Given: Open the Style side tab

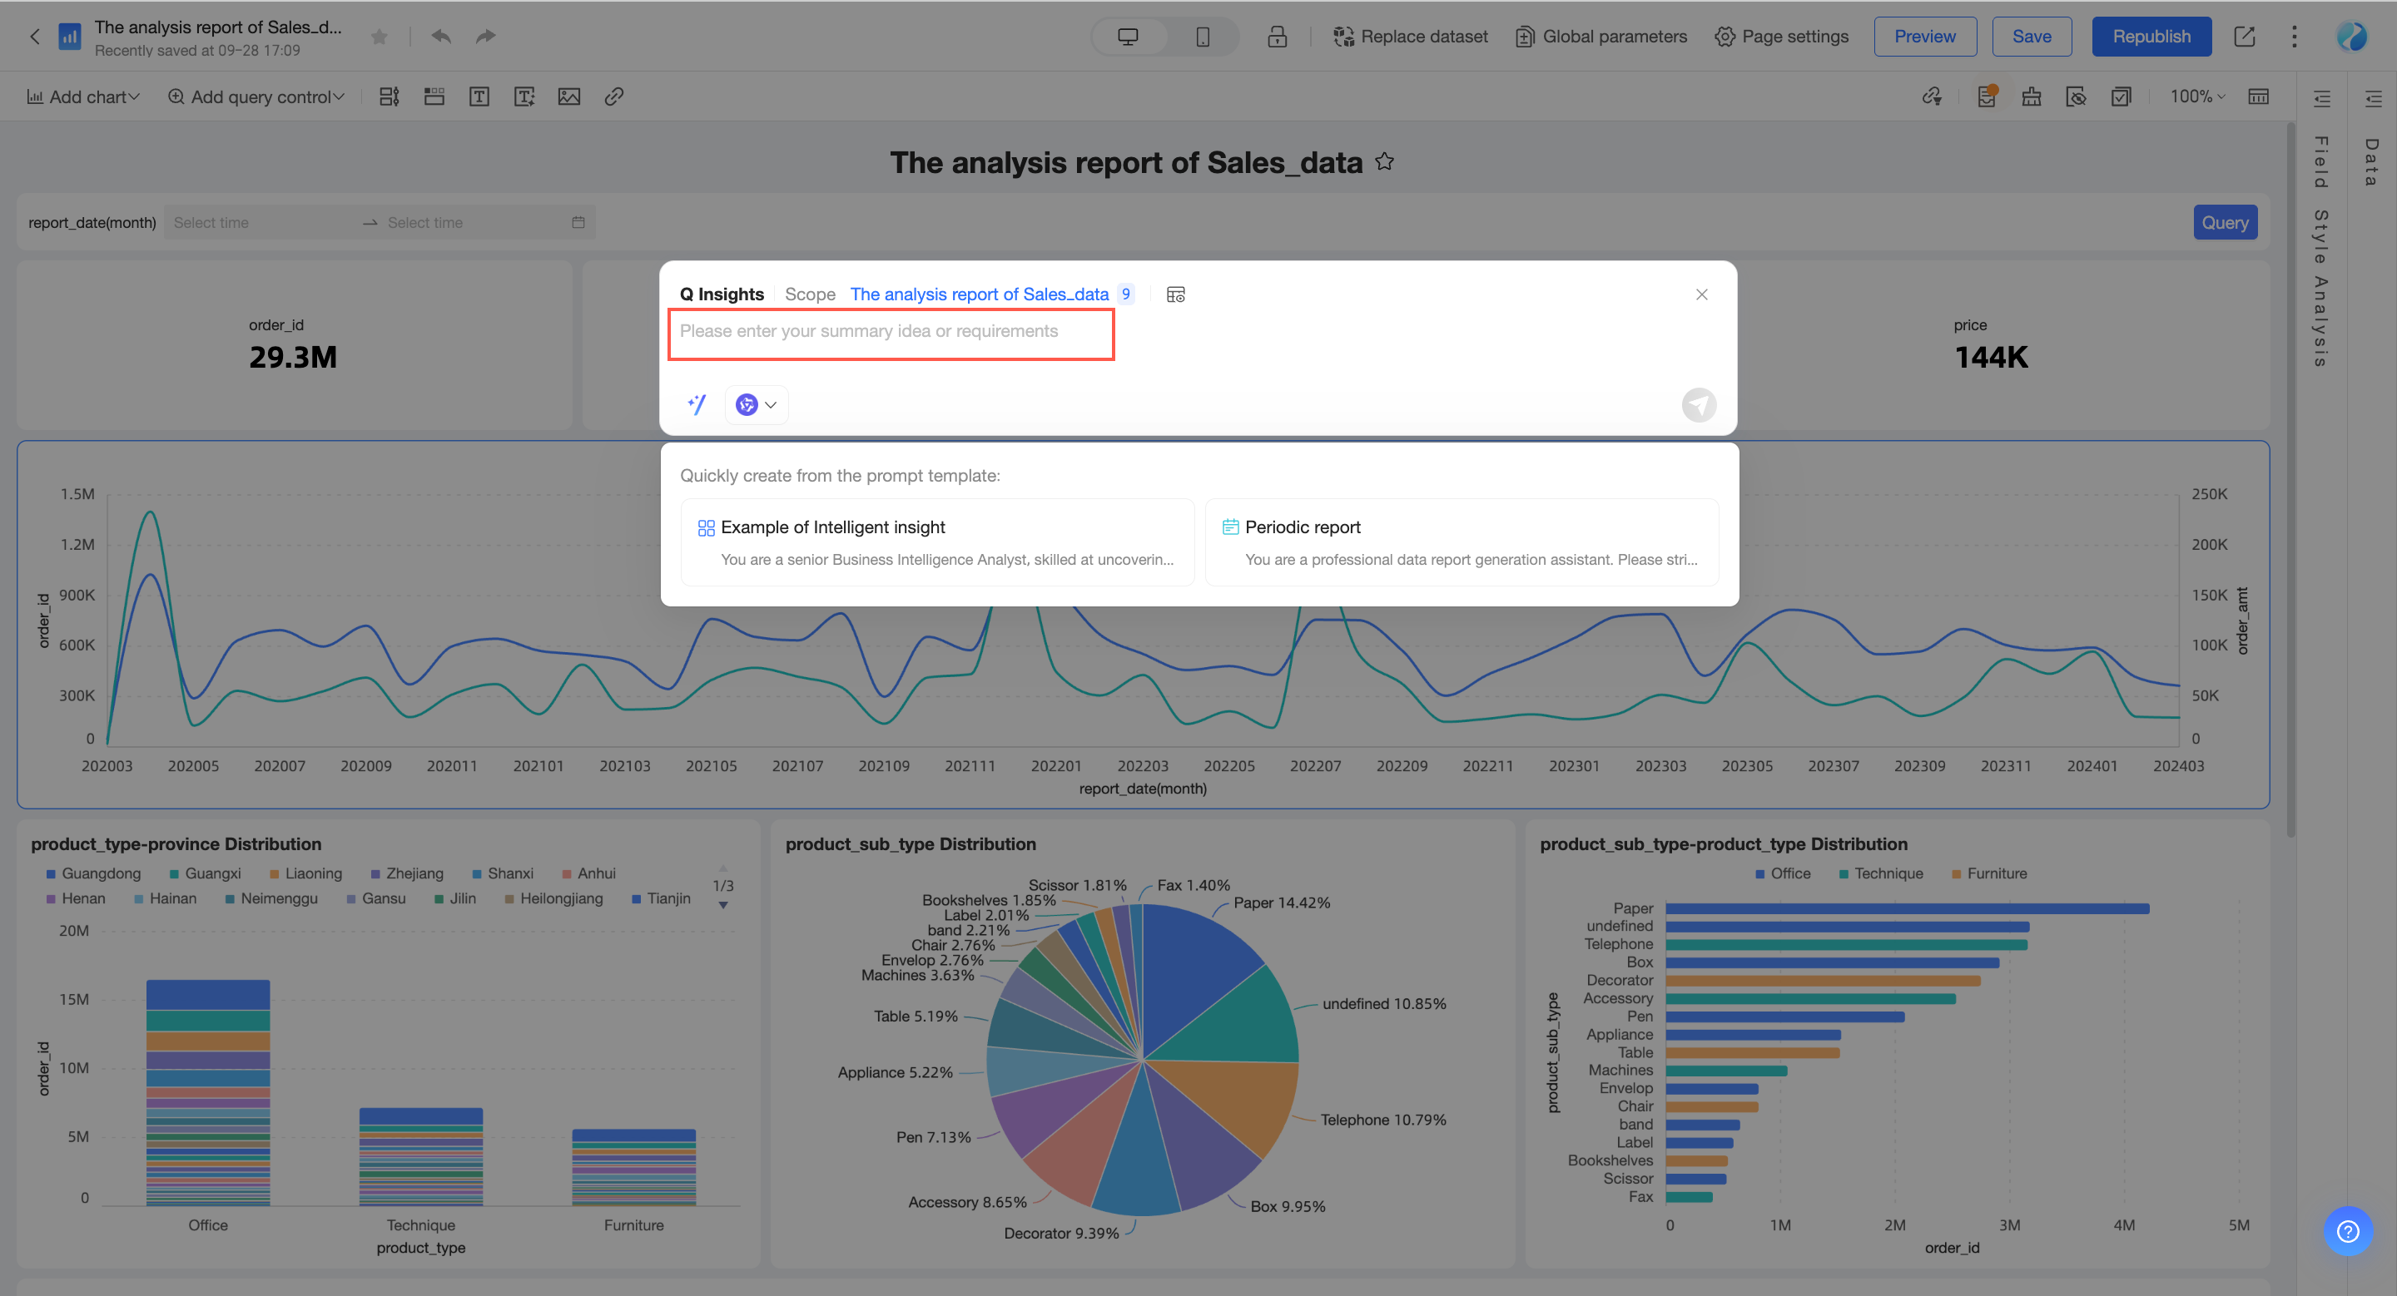Looking at the screenshot, I should pos(2320,237).
